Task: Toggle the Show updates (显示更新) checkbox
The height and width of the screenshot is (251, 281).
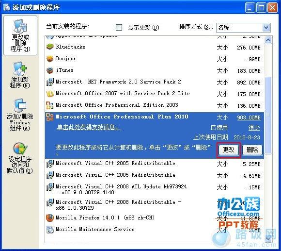Action: (119, 28)
